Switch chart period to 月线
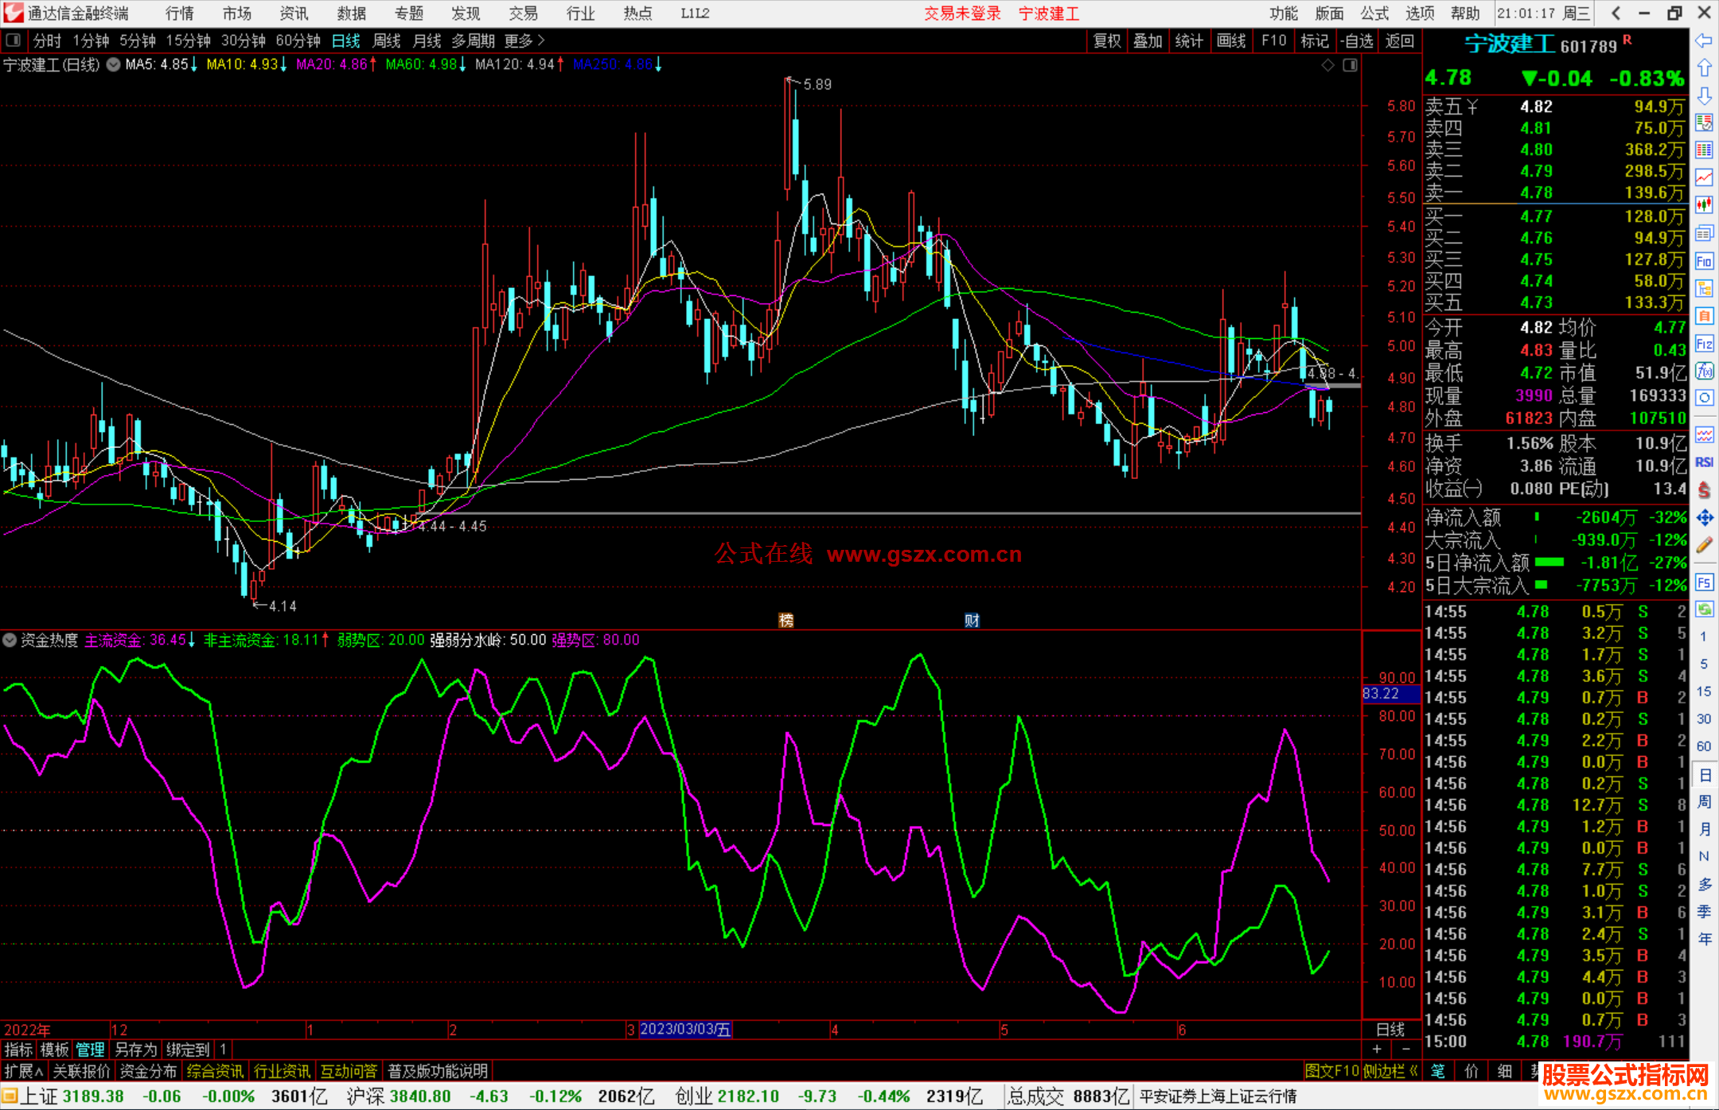Viewport: 1719px width, 1110px height. point(427,41)
